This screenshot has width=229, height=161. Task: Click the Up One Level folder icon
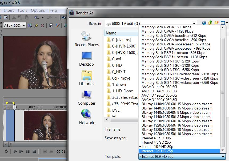pos(210,23)
